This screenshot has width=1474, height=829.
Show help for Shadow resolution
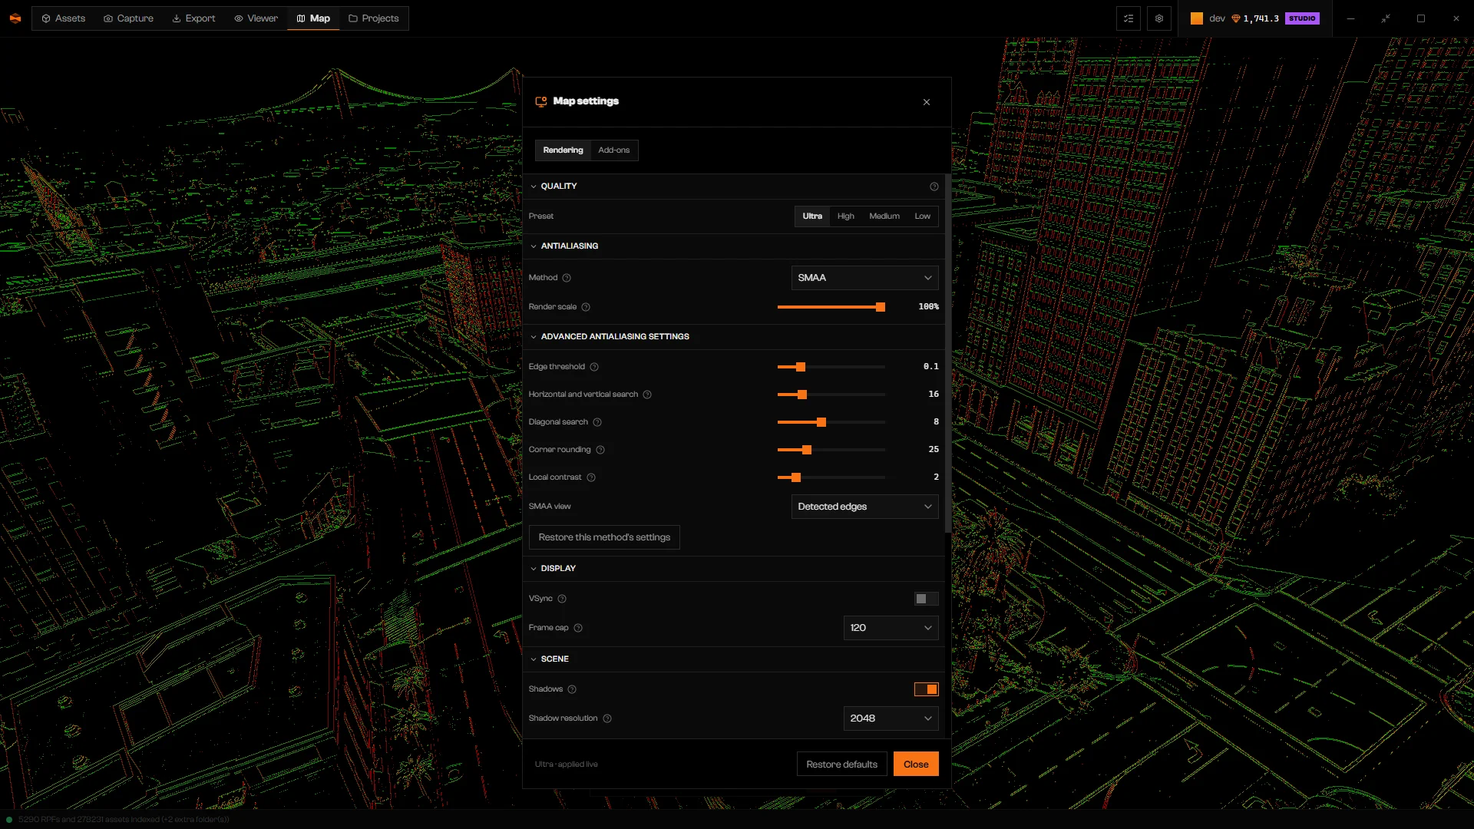(607, 718)
